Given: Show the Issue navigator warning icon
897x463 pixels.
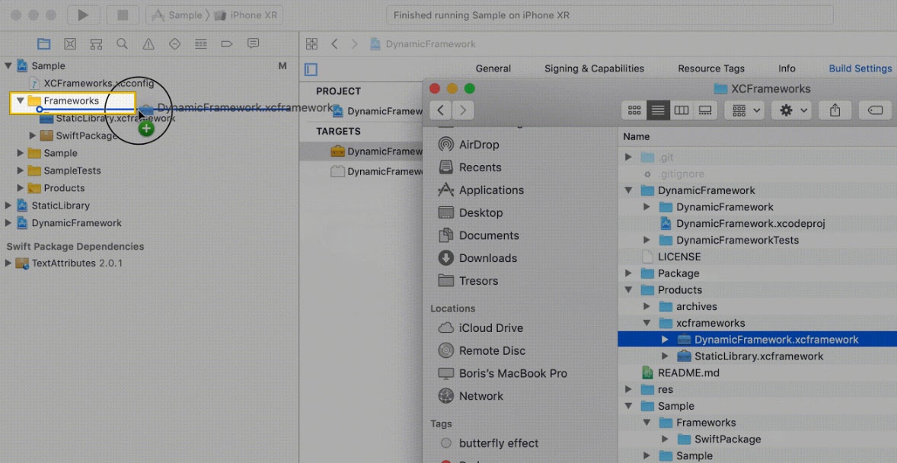Looking at the screenshot, I should pyautogui.click(x=148, y=43).
